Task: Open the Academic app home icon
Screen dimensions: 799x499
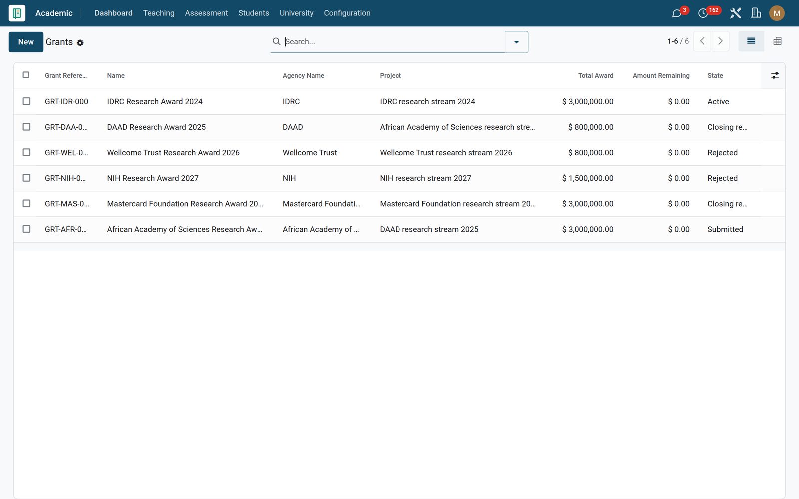Action: coord(17,13)
